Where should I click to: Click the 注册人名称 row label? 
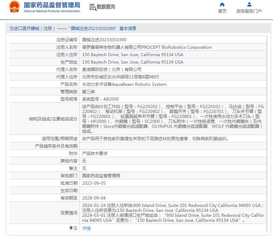[x=67, y=47]
